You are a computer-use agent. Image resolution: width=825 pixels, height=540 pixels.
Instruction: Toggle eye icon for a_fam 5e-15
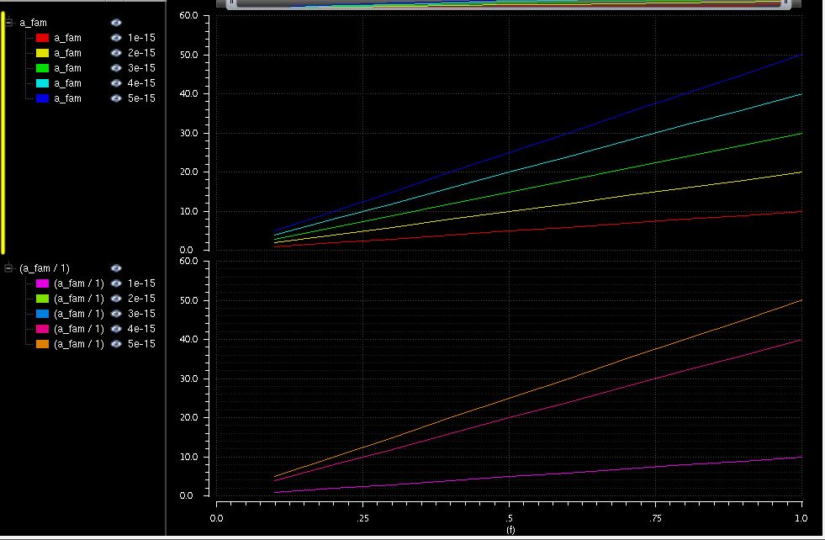pos(116,98)
